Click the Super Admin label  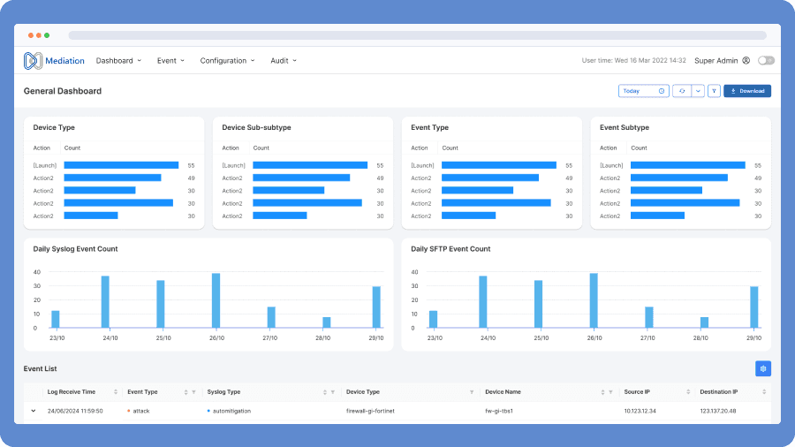pos(715,61)
